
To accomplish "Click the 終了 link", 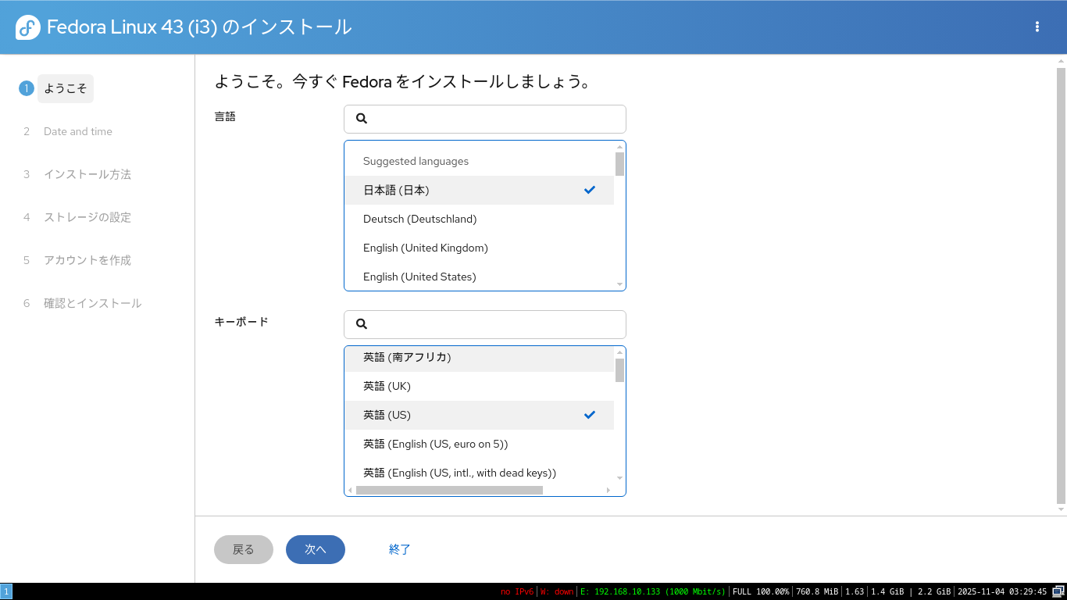I will click(400, 549).
